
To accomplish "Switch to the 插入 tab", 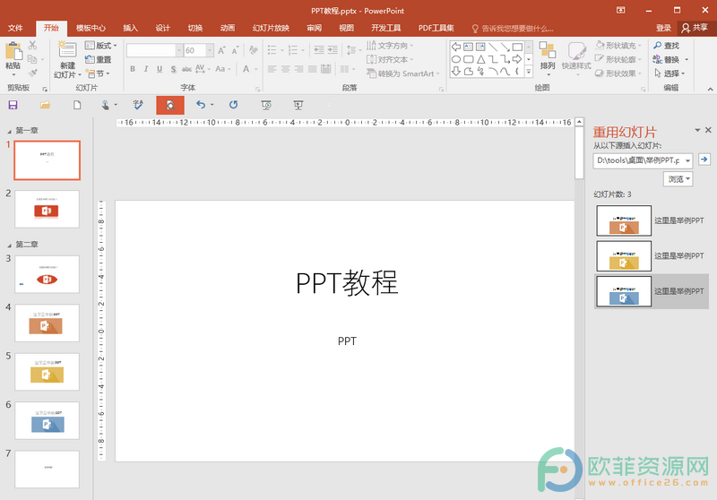I will pos(130,28).
